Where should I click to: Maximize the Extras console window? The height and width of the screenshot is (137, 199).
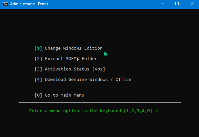[x=177, y=4]
